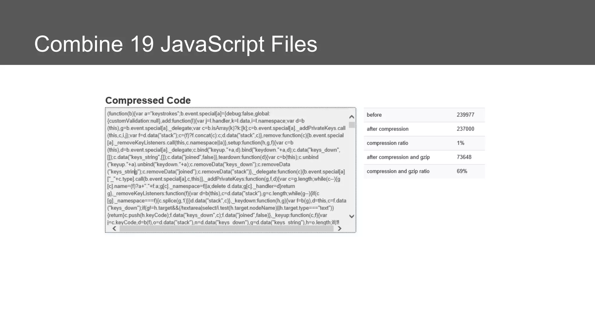Click the 'Compressed Code' heading
595x334 pixels.
[x=148, y=100]
